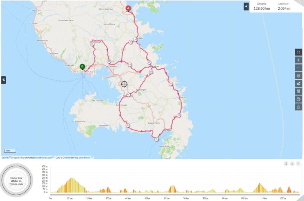Expand the left sidebar double-chevron
The image size is (304, 201).
[3, 80]
